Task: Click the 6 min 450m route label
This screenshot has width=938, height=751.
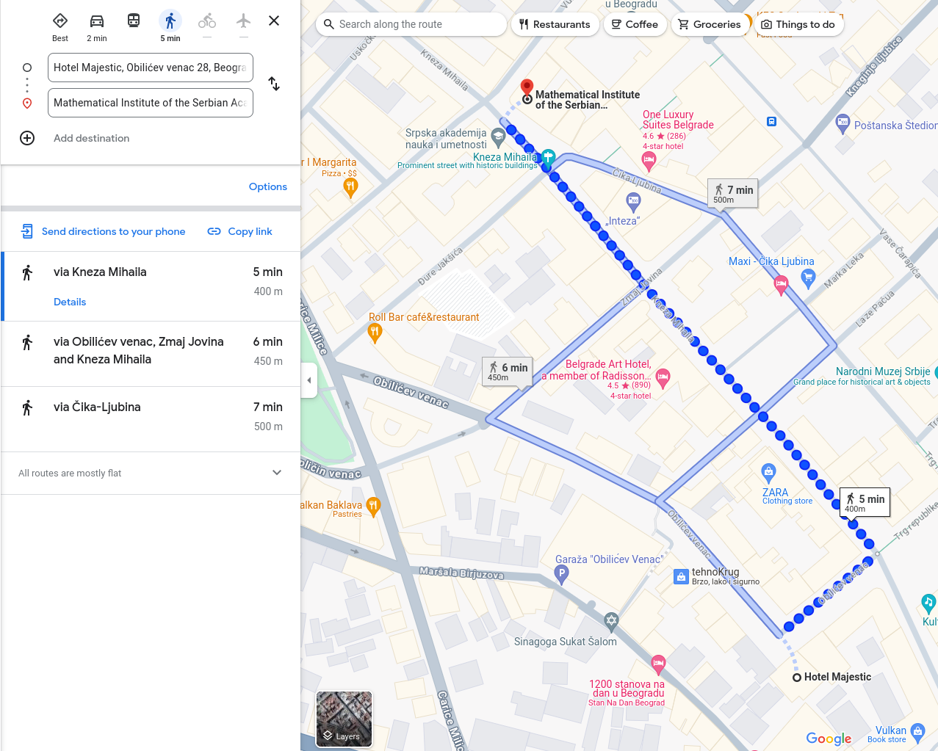Action: pyautogui.click(x=508, y=372)
